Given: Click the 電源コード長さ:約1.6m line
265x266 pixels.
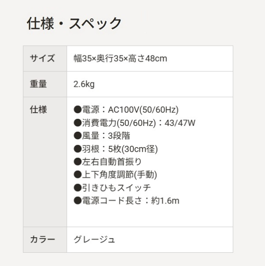Looking at the screenshot, I should click(x=127, y=201).
